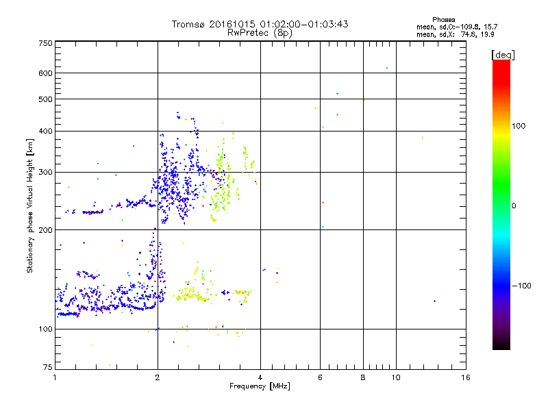Select the 'mean, sd,O:-109.8, 15.7' statistic
This screenshot has width=548, height=411.
457,27
